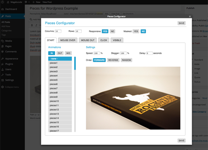Set Responsive to YES
This screenshot has height=150, width=208.
click(105, 31)
